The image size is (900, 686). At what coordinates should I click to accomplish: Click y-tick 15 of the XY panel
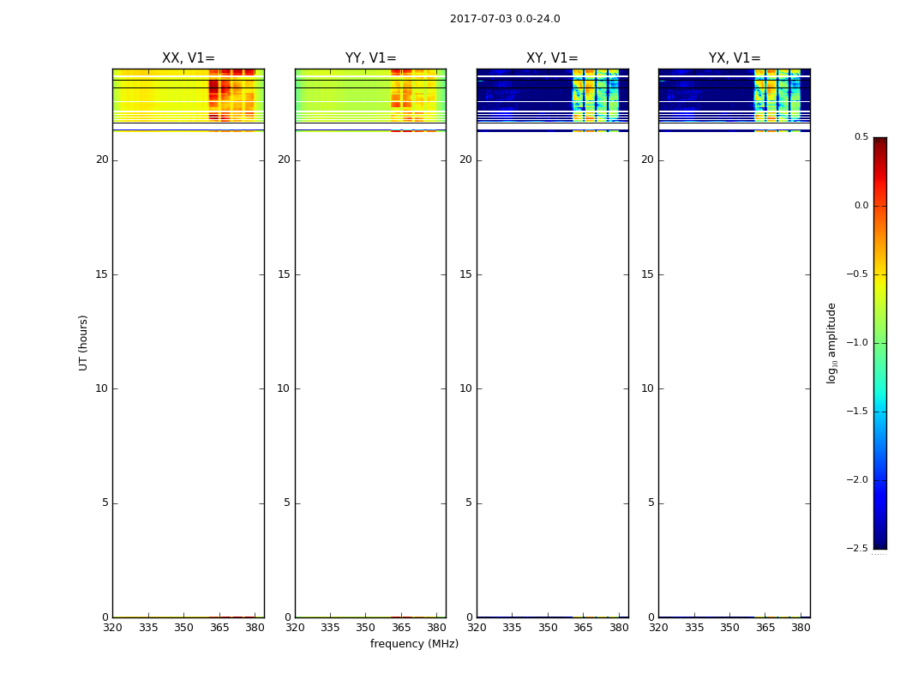(x=466, y=274)
